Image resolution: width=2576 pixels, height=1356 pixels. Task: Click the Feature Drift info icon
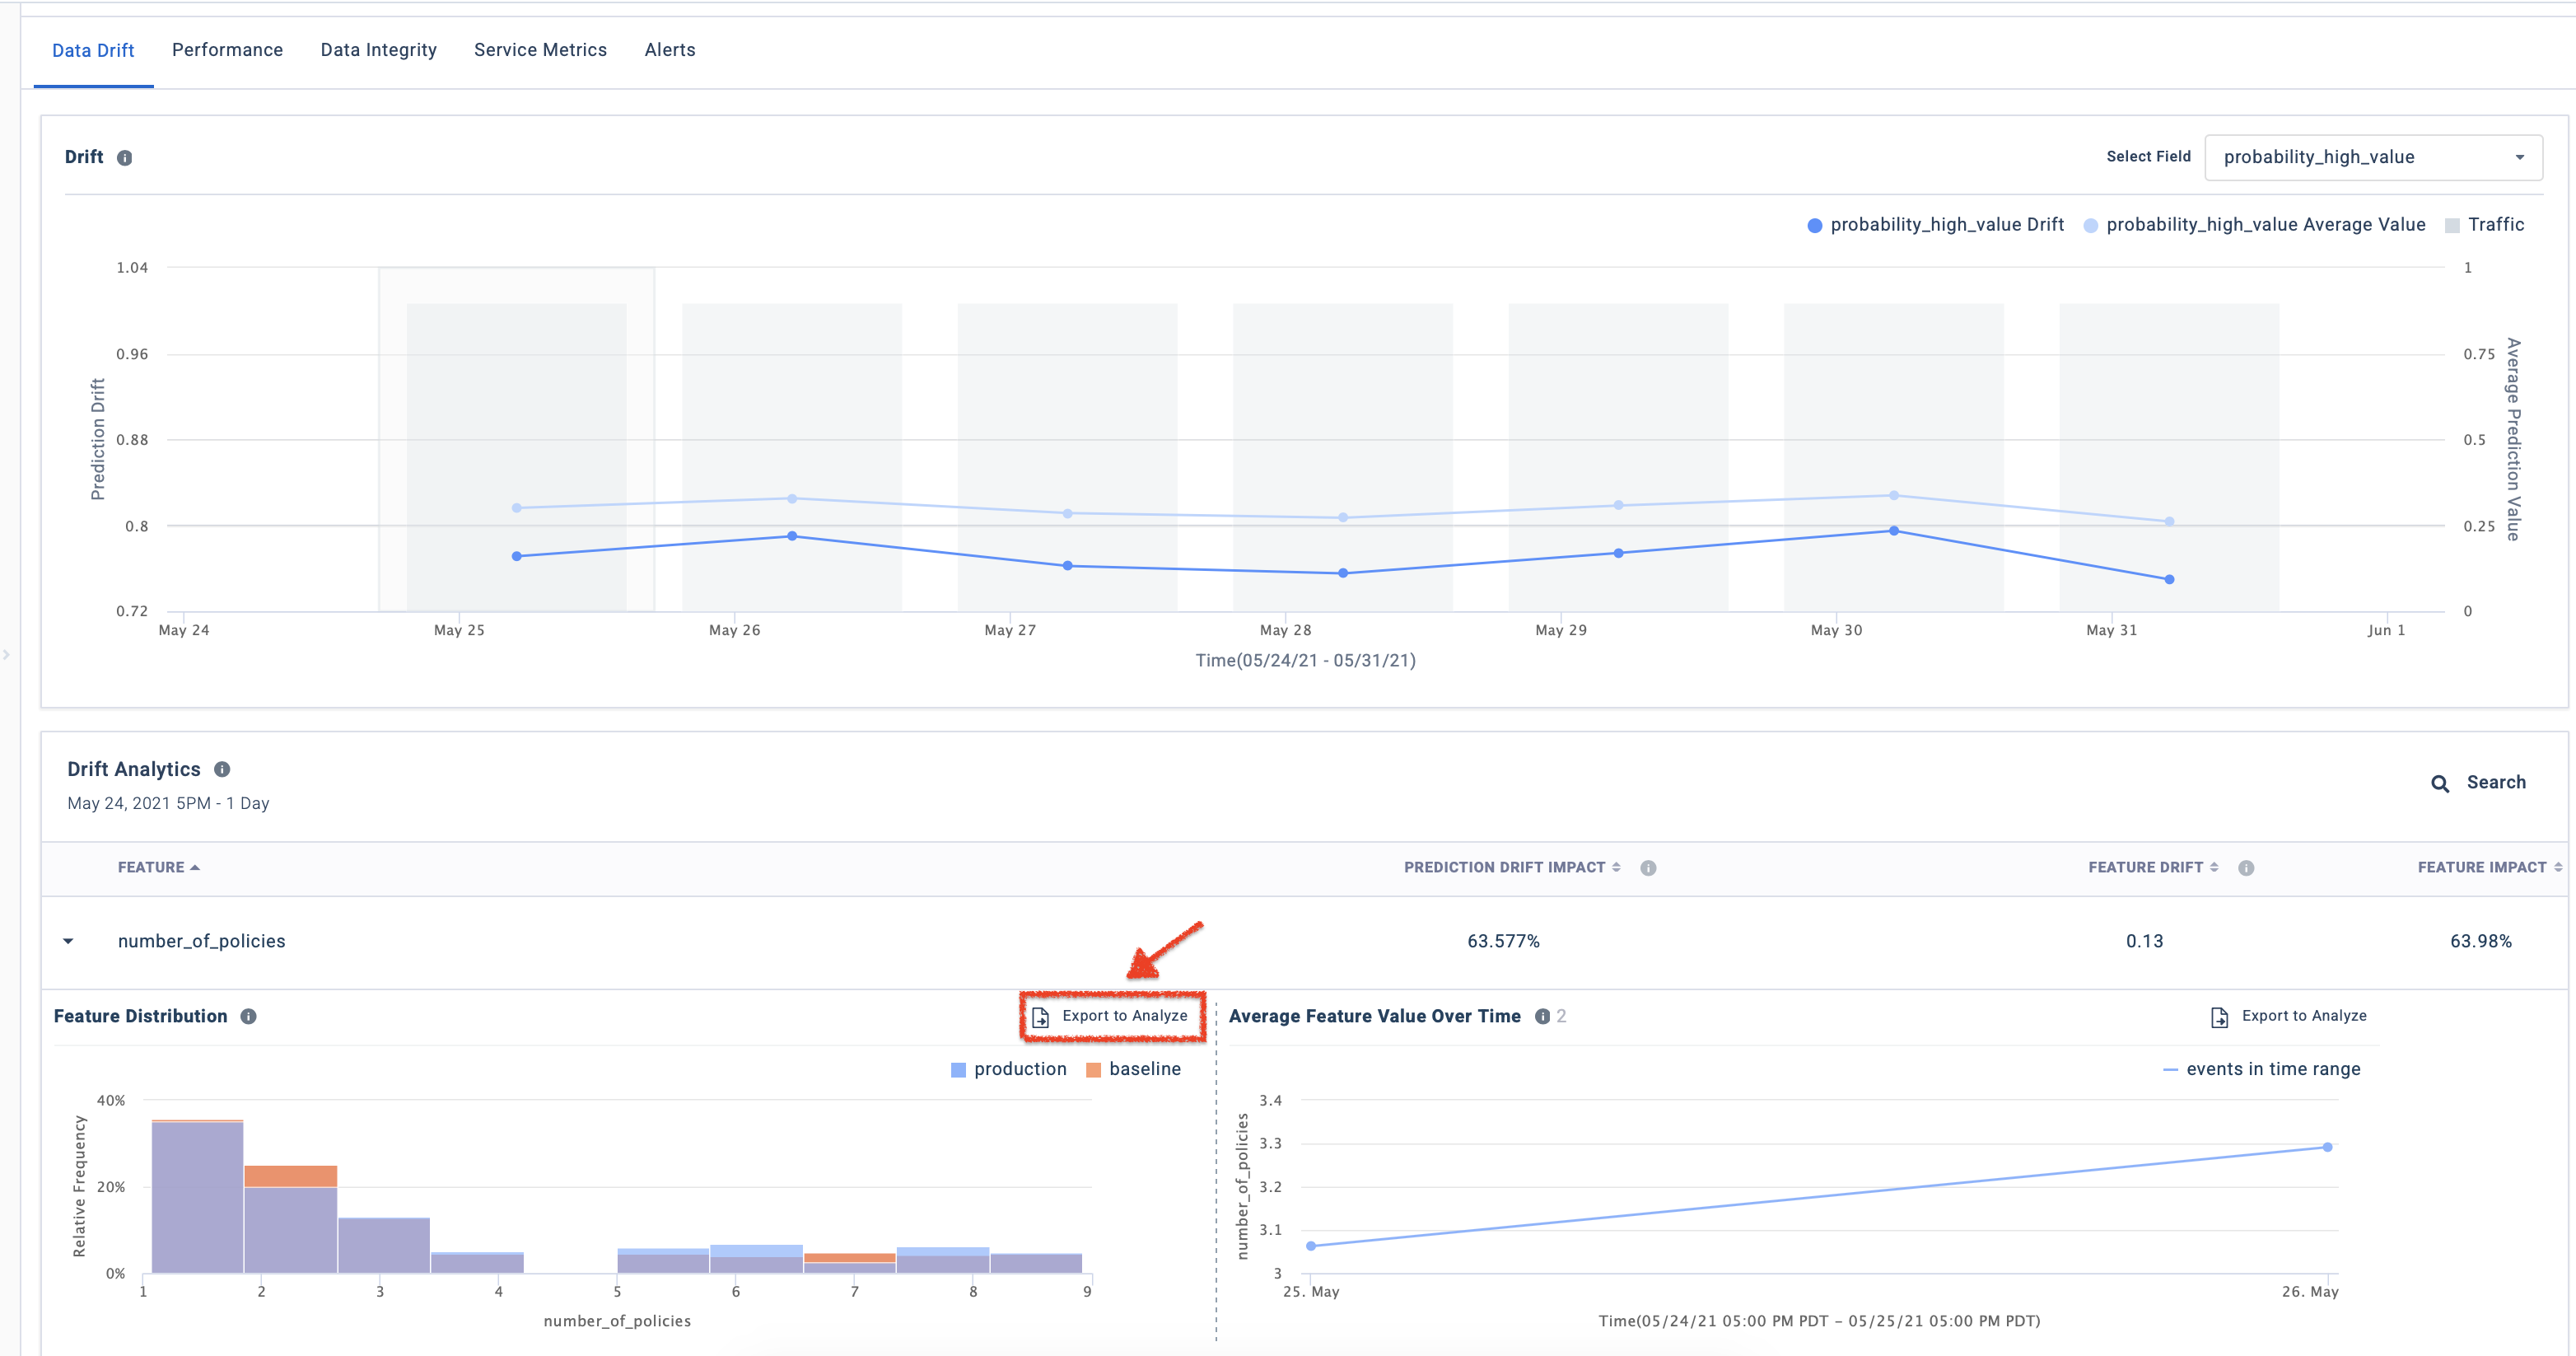point(2246,868)
